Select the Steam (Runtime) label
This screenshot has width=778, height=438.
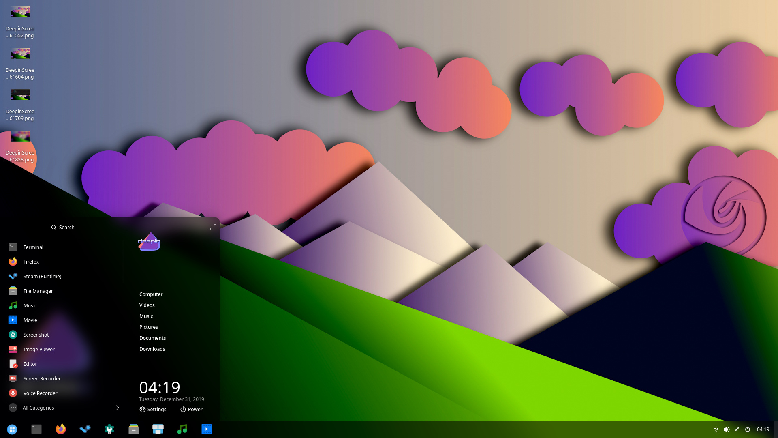point(43,276)
